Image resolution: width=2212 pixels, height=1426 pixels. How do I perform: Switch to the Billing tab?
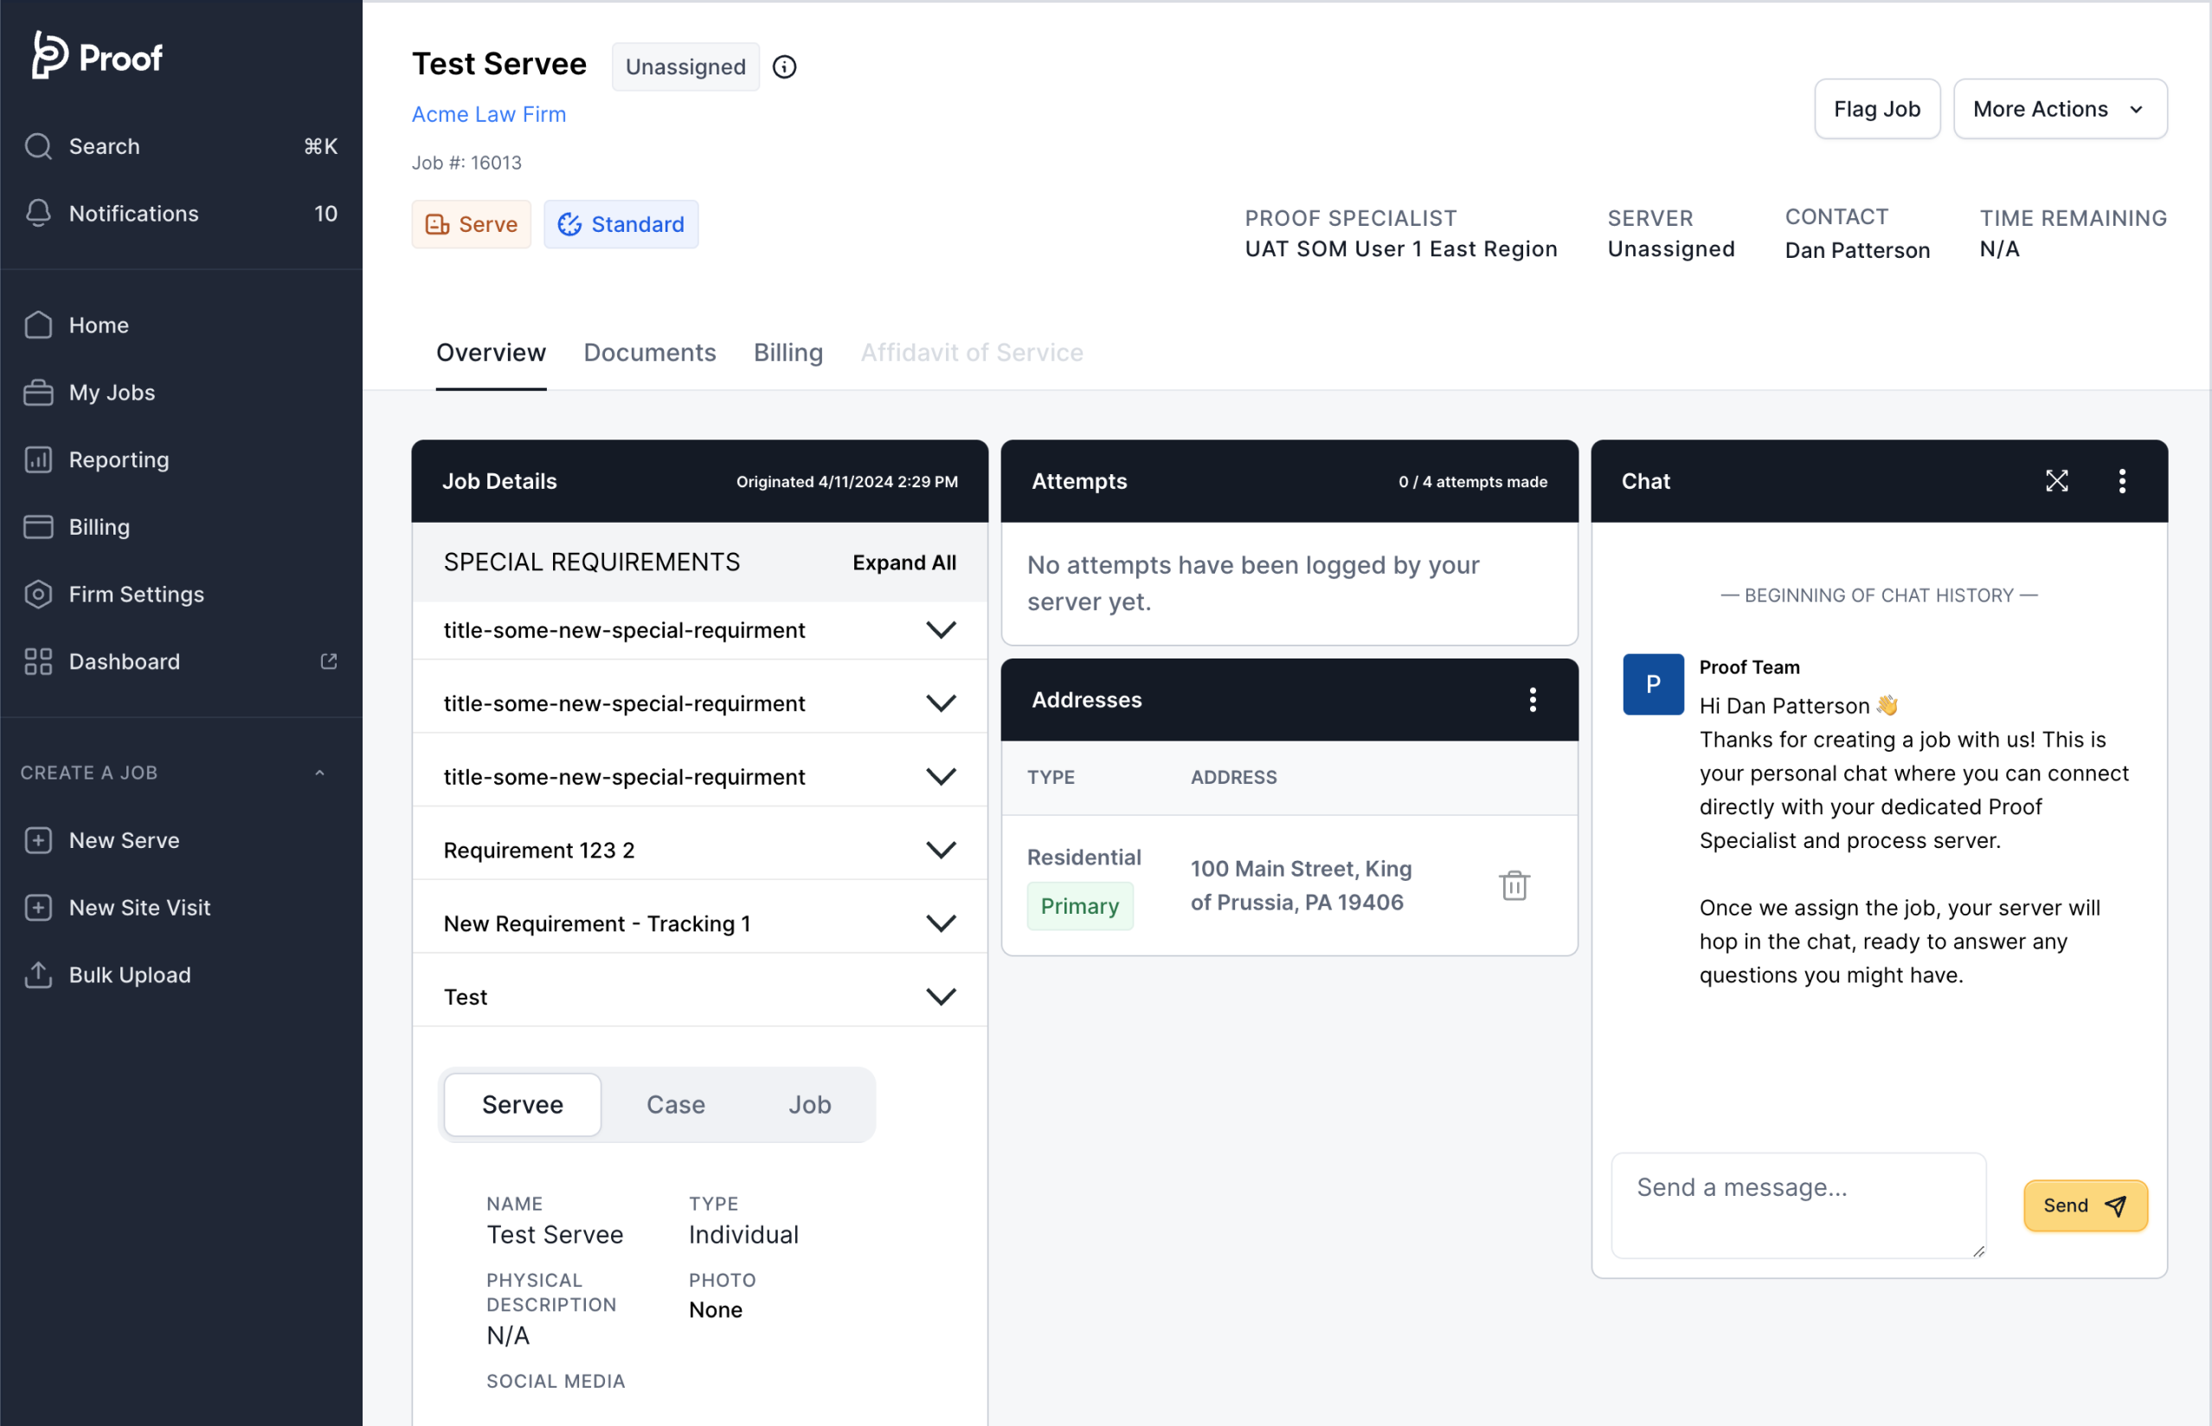[x=788, y=353]
